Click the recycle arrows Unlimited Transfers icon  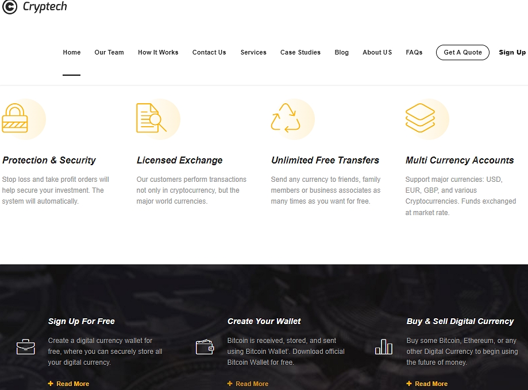[x=286, y=118]
